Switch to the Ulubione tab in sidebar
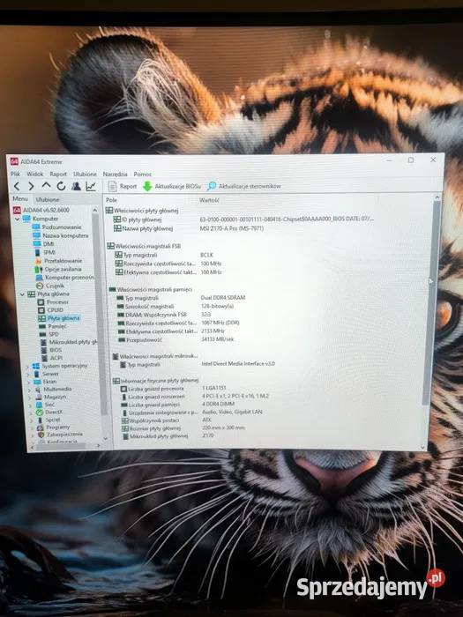 (48, 199)
